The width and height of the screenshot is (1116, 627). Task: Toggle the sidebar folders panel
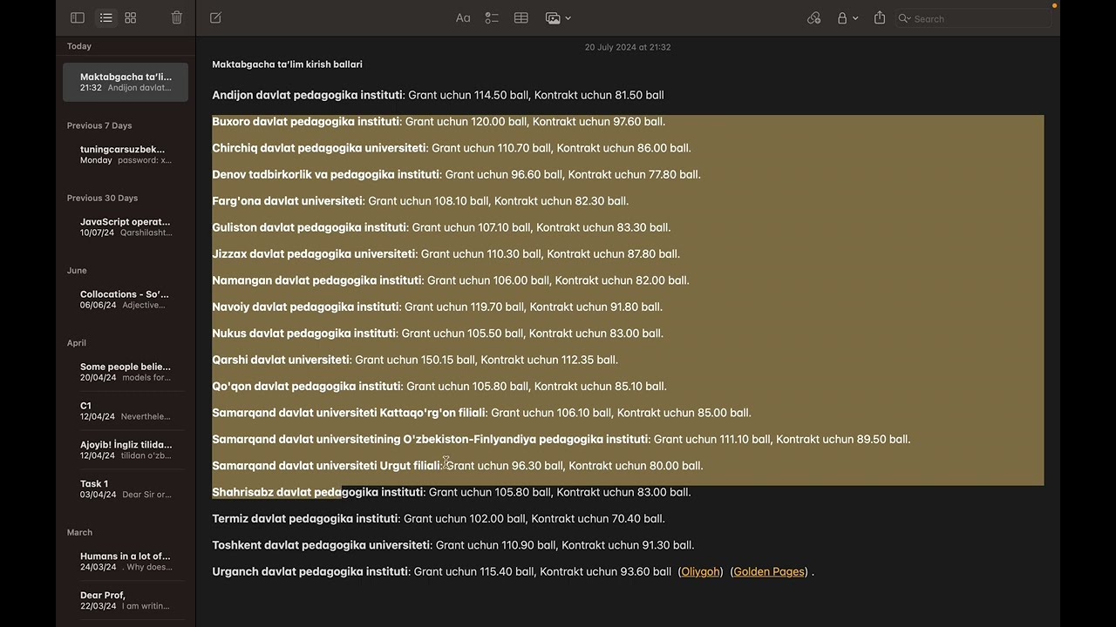[78, 17]
